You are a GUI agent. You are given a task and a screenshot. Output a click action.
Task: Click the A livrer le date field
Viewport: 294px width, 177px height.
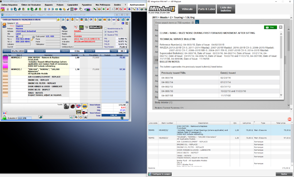(x=18, y=51)
